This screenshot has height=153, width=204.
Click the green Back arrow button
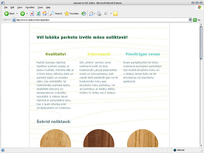tap(6, 13)
